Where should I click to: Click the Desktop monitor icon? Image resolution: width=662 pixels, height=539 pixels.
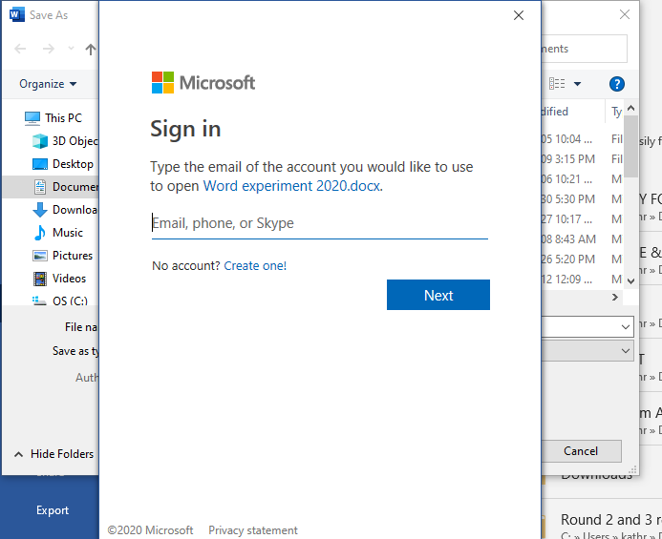pyautogui.click(x=40, y=164)
